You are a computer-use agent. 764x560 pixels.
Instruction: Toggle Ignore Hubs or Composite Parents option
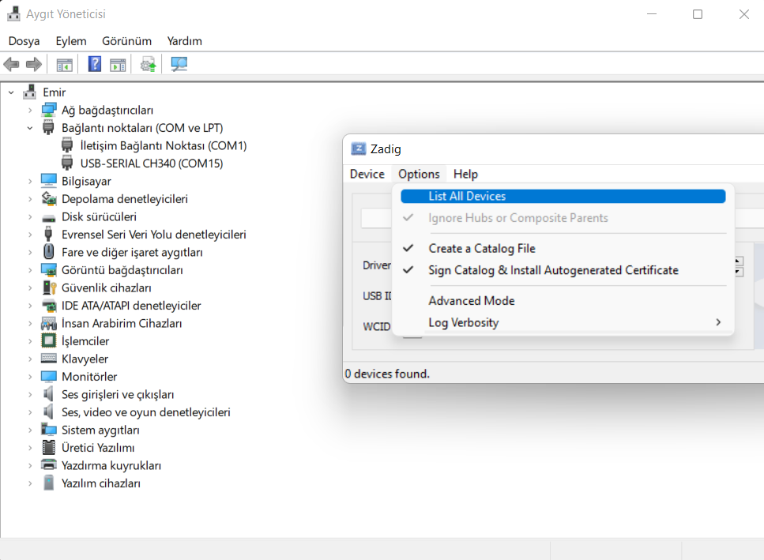pos(517,218)
